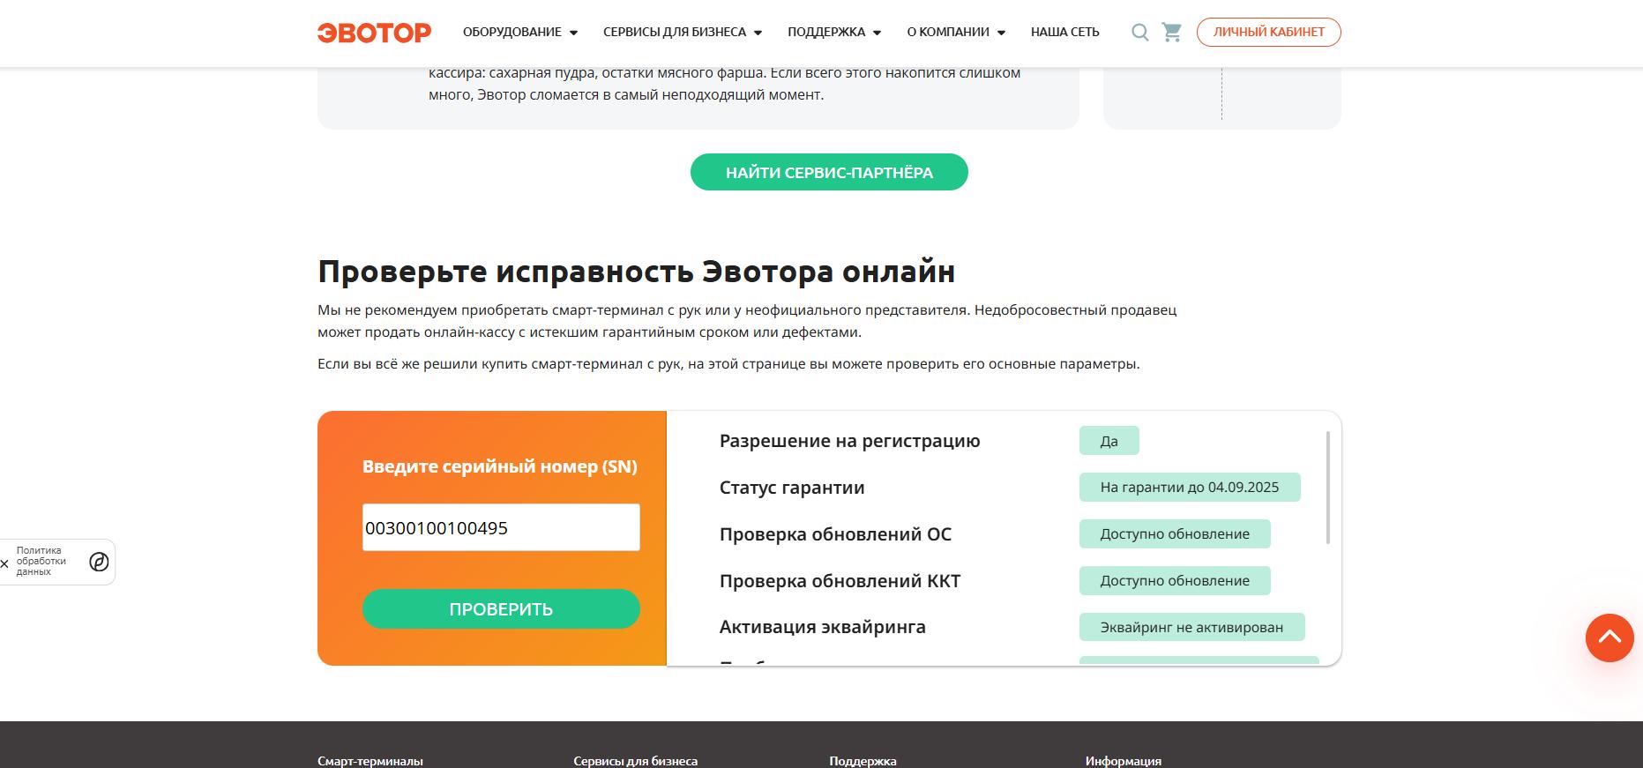Open the Наша сеть menu item
The image size is (1643, 768).
click(1065, 32)
